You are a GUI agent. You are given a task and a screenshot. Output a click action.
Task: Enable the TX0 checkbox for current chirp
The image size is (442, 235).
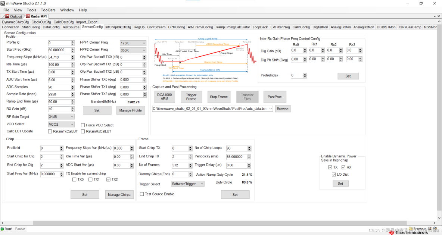point(74,180)
